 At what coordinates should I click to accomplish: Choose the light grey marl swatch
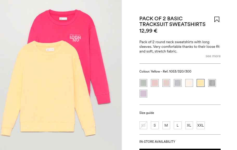tap(178, 83)
